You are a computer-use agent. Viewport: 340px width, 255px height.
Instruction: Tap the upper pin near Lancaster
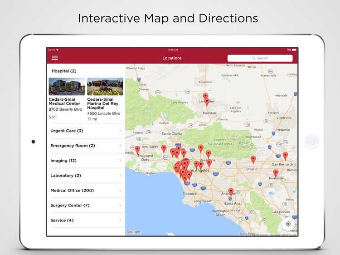point(205,96)
